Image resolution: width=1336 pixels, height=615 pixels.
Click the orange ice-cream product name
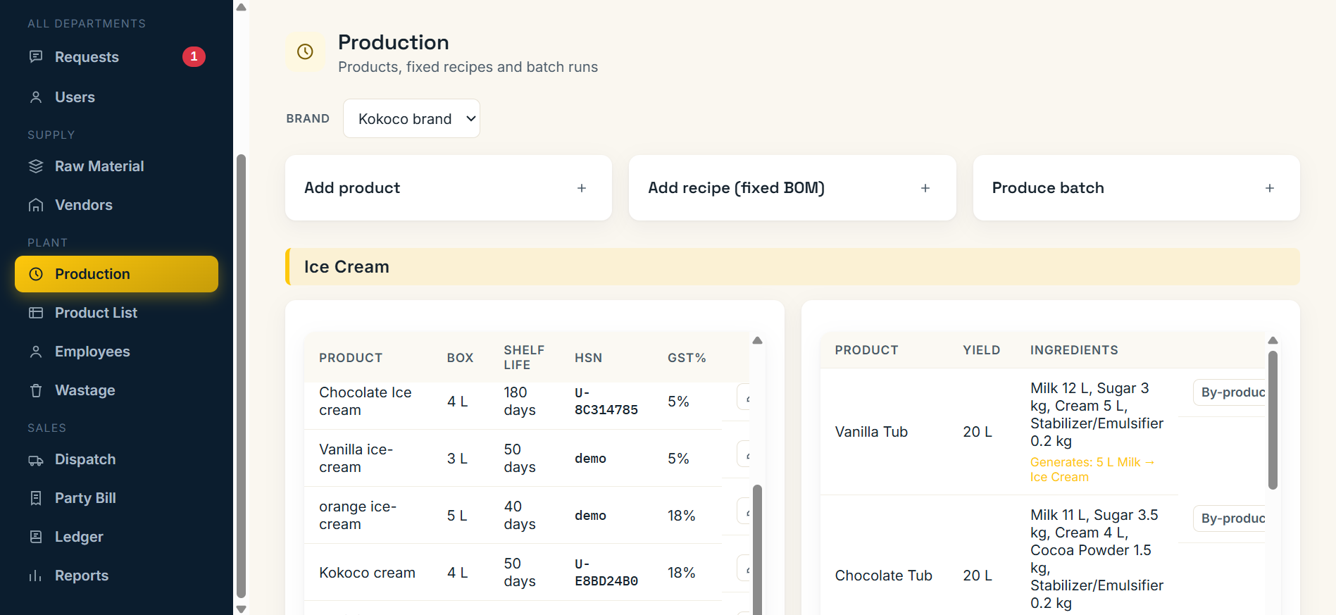point(358,515)
